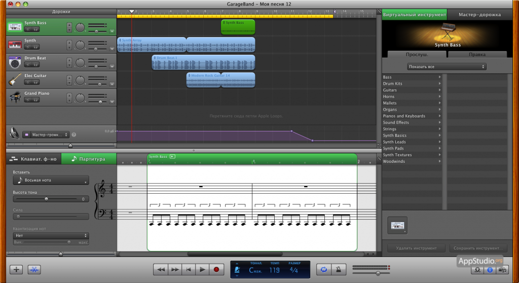
Task: Solo the Grand Piano track
Action: point(35,100)
